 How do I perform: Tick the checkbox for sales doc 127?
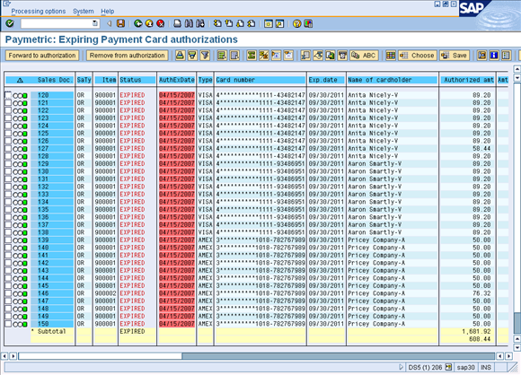pos(8,149)
